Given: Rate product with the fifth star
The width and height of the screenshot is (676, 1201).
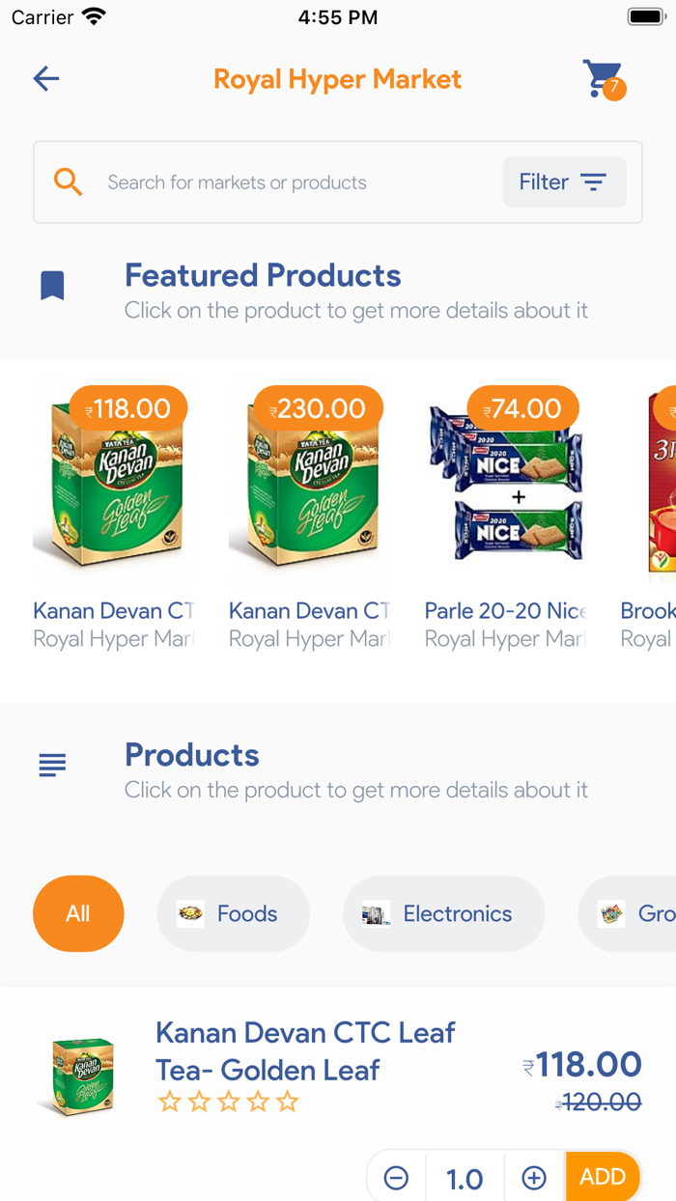Looking at the screenshot, I should pyautogui.click(x=288, y=1102).
